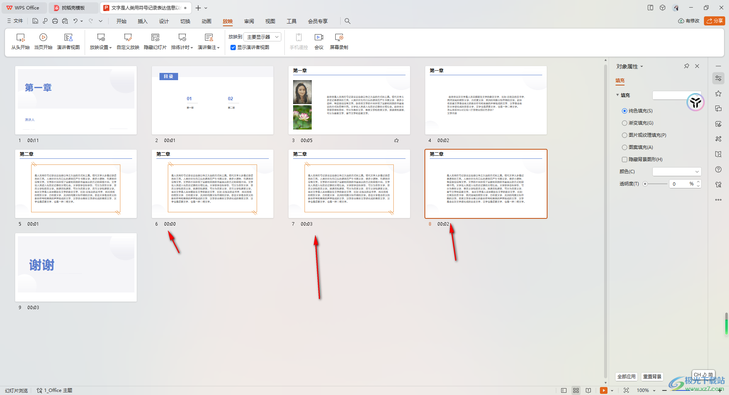Click the orange play slideshow button in status bar
This screenshot has height=395, width=729.
coord(604,390)
